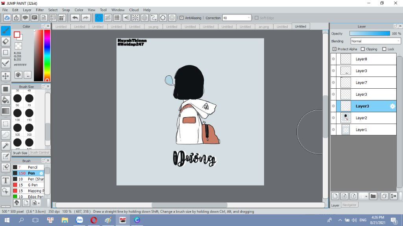
Task: Toggle the AntiAliasing checkbox
Action: tap(182, 18)
